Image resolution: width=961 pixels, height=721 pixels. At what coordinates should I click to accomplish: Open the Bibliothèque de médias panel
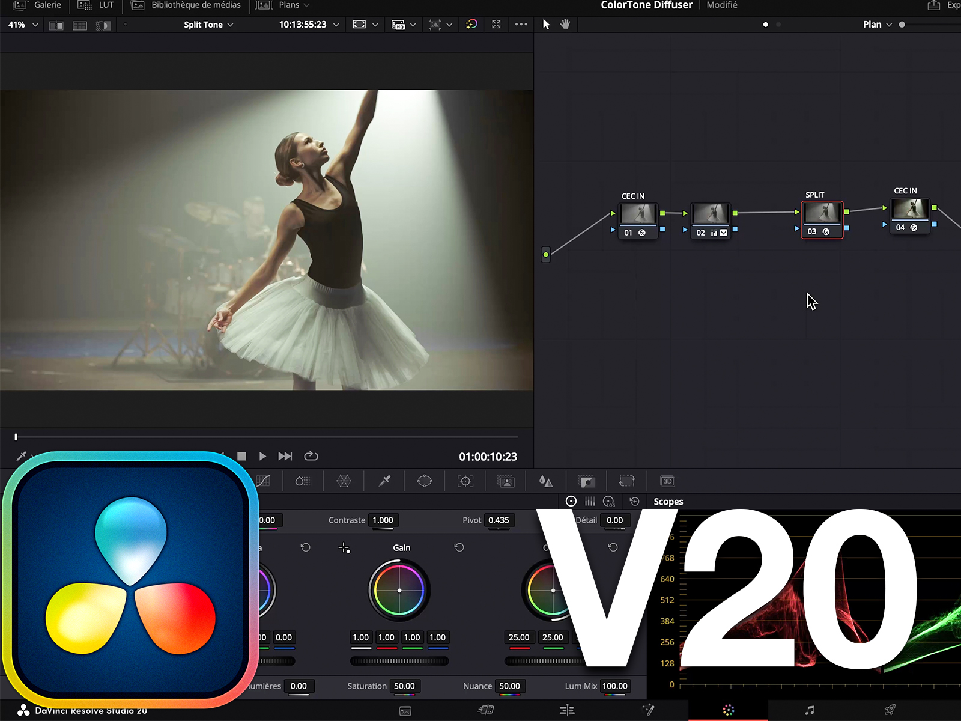point(186,5)
